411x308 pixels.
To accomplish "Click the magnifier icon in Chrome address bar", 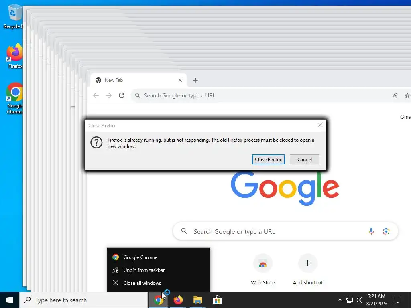I will 137,95.
